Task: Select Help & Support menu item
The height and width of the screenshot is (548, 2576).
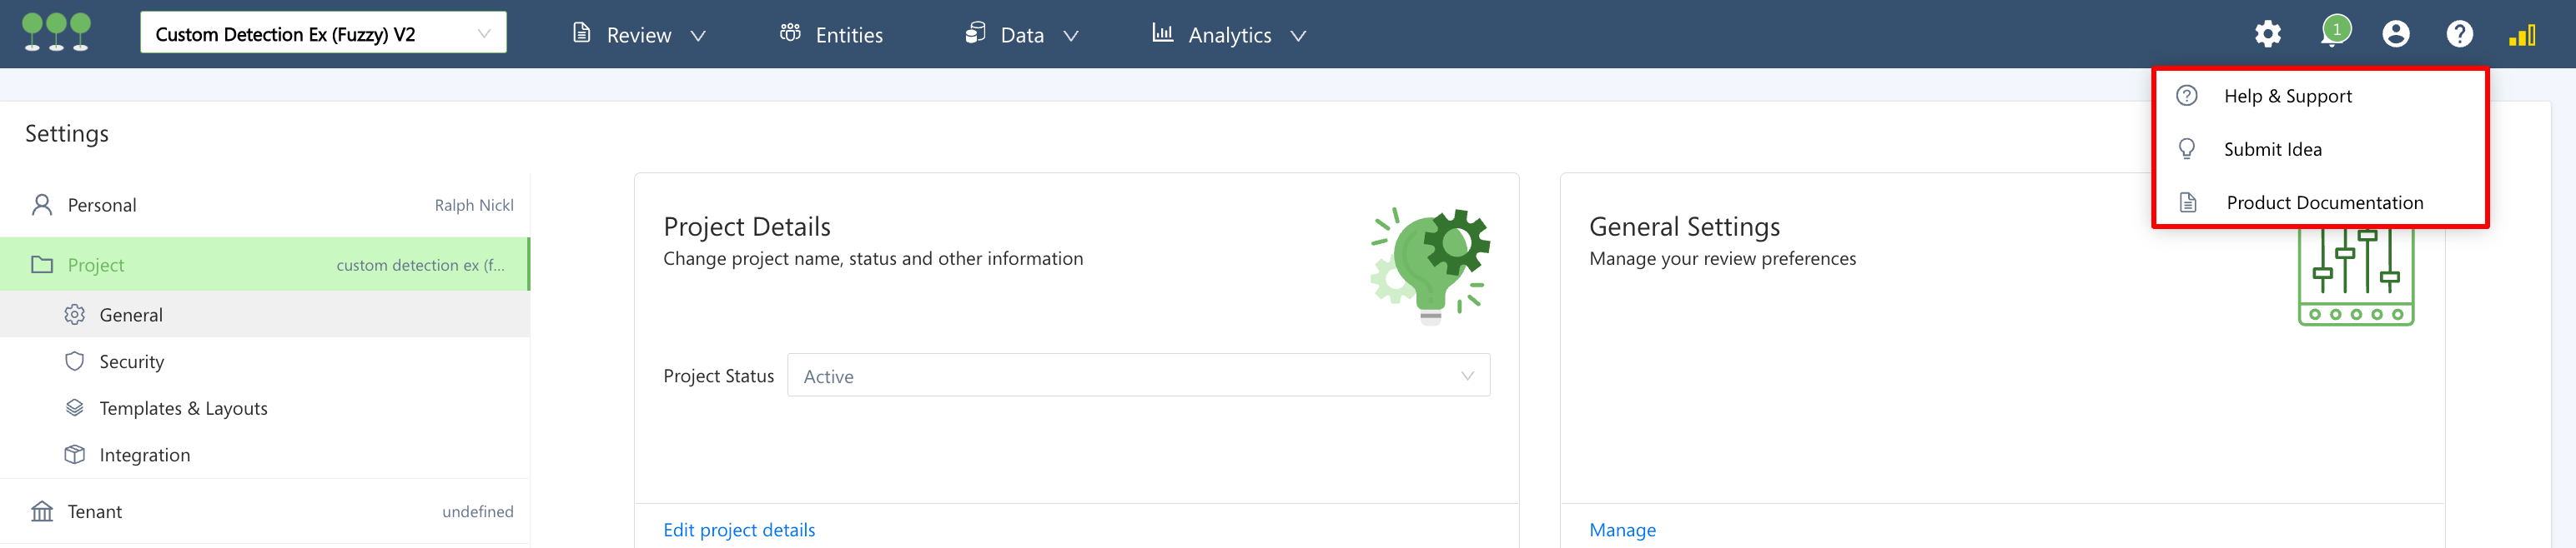Action: click(2287, 97)
